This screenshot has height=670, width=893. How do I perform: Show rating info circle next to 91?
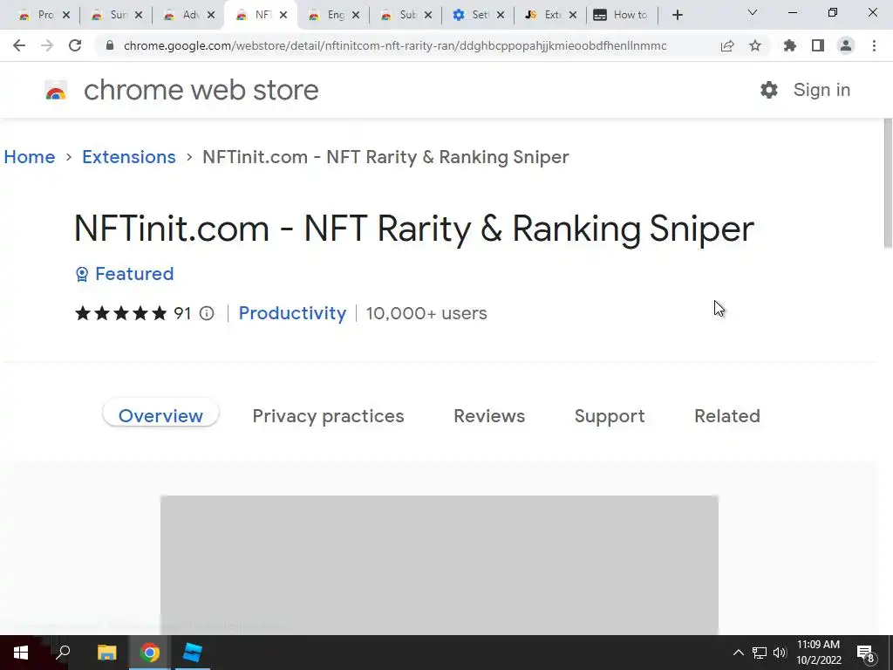coord(207,313)
